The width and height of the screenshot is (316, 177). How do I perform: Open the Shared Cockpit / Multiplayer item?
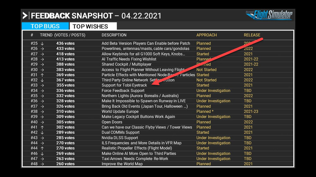(126, 64)
